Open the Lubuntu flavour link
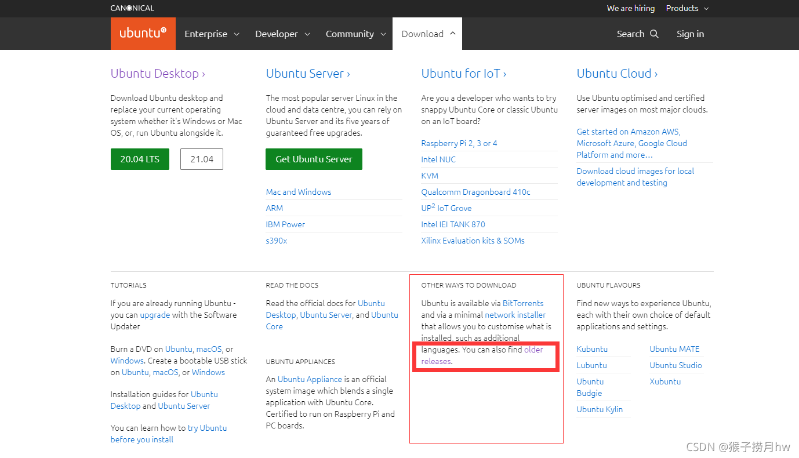 coord(591,365)
